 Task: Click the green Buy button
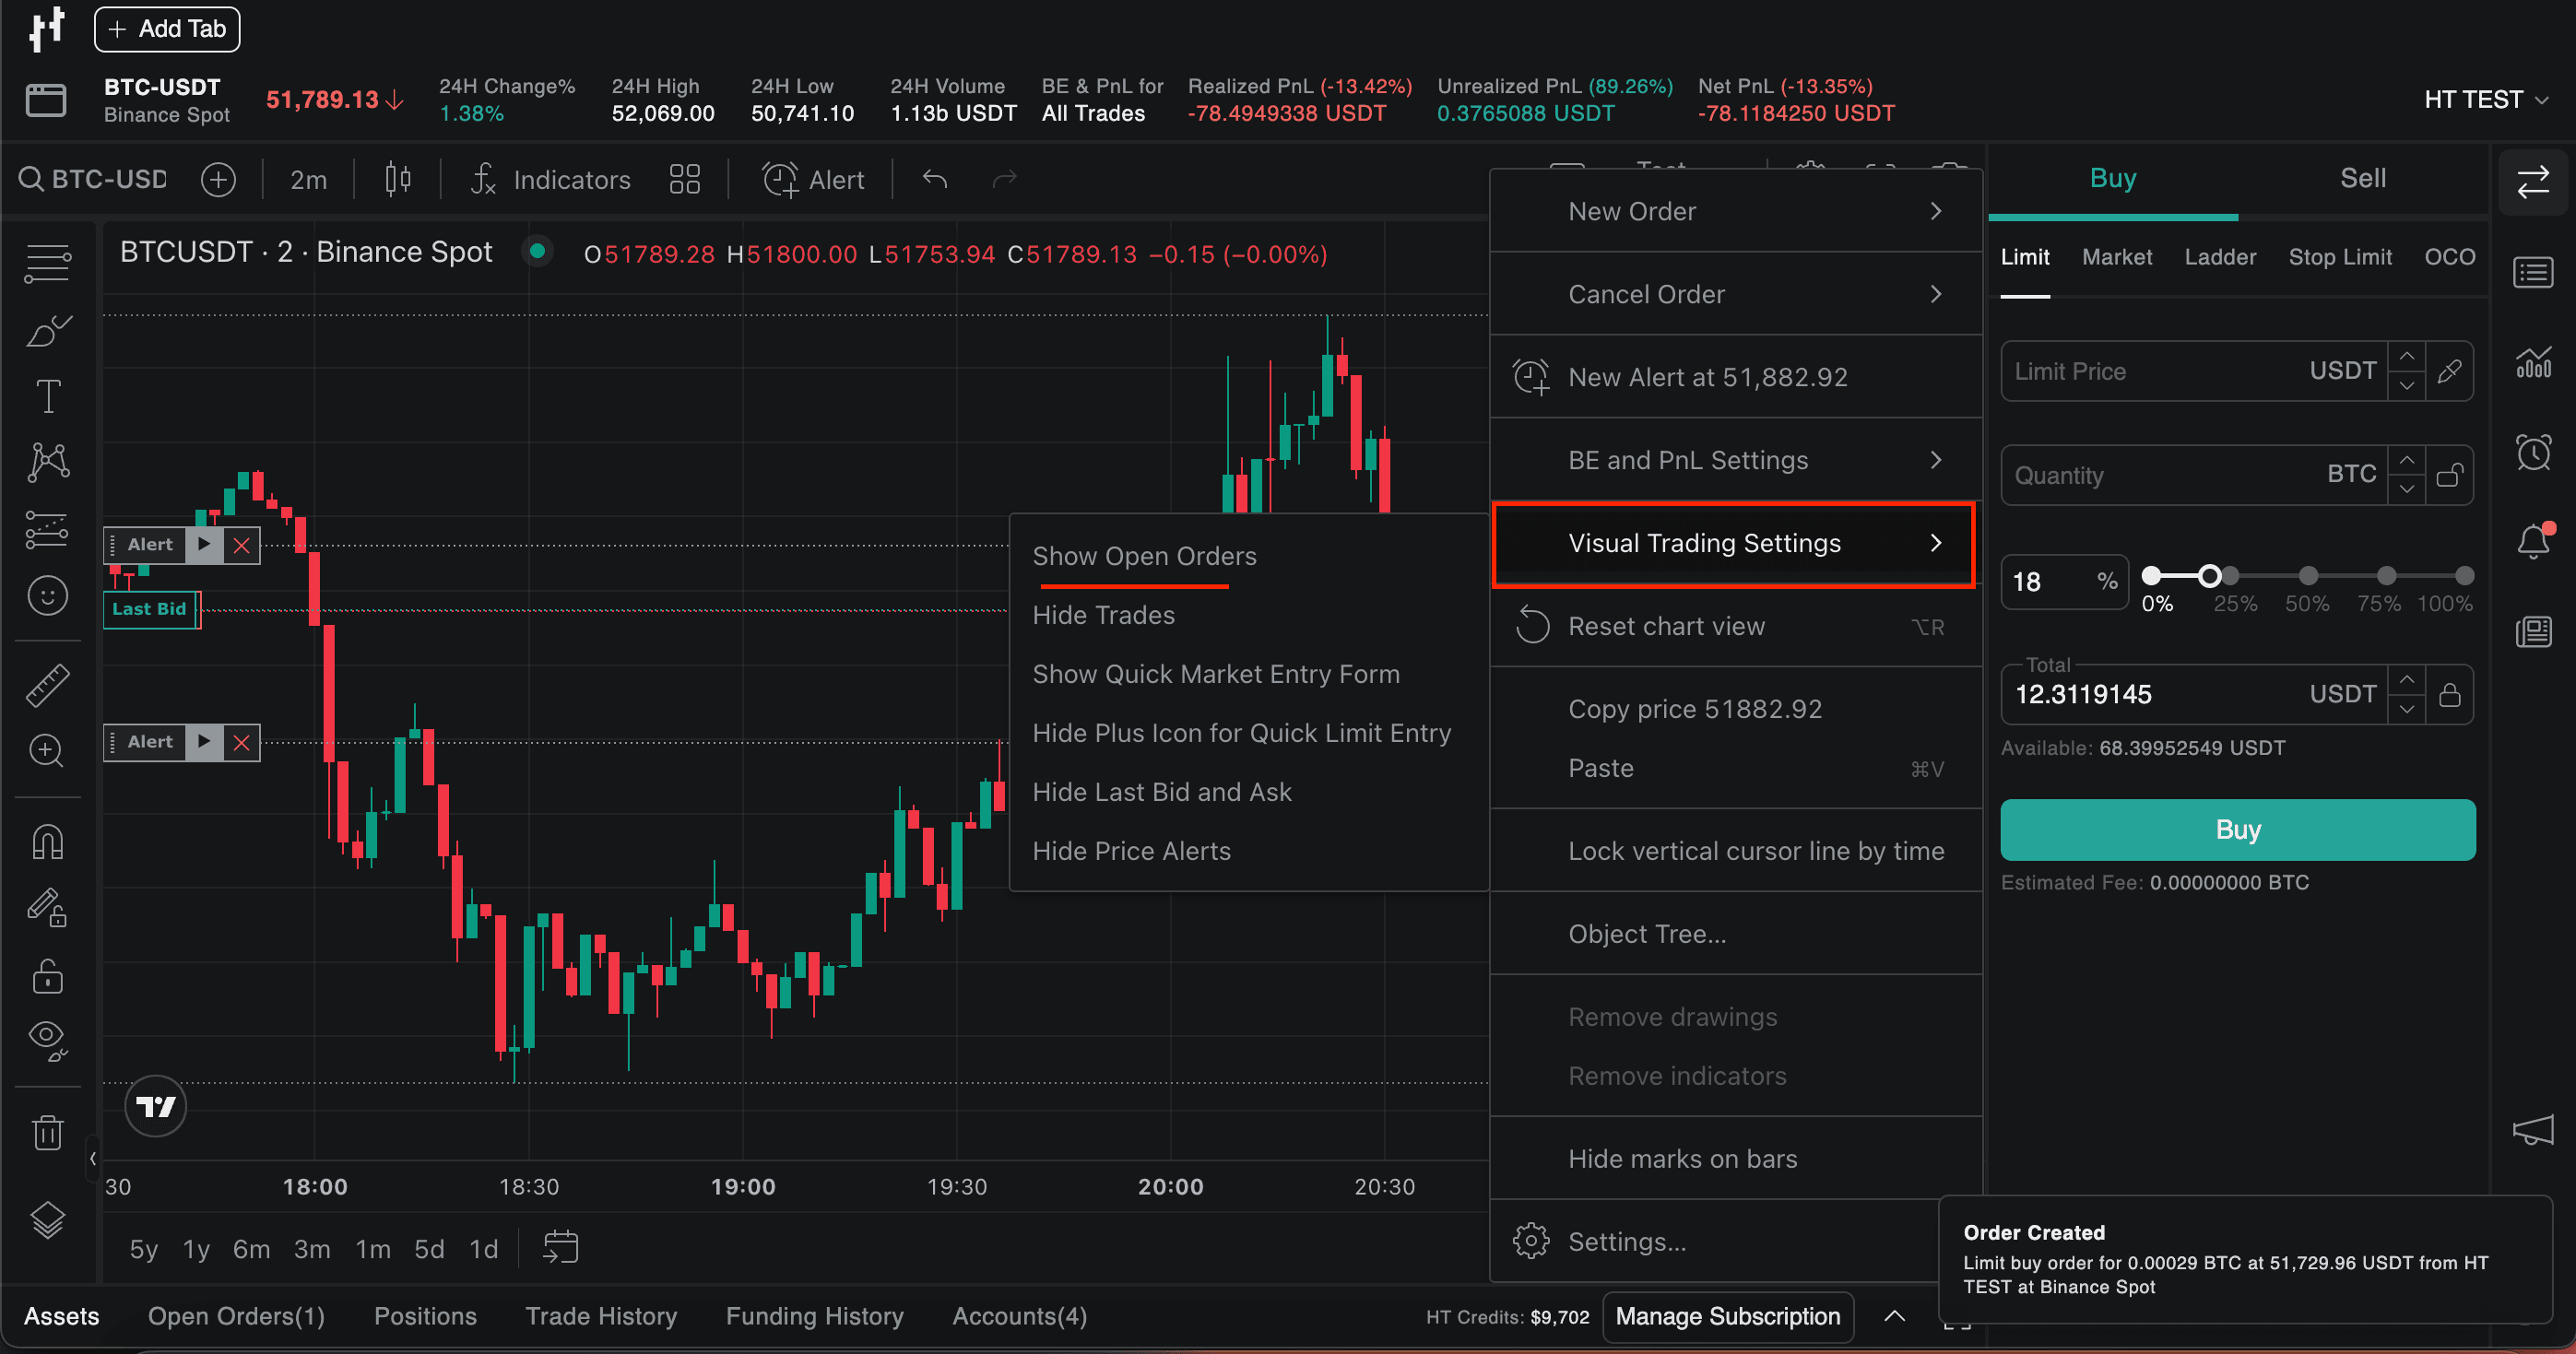coord(2237,829)
